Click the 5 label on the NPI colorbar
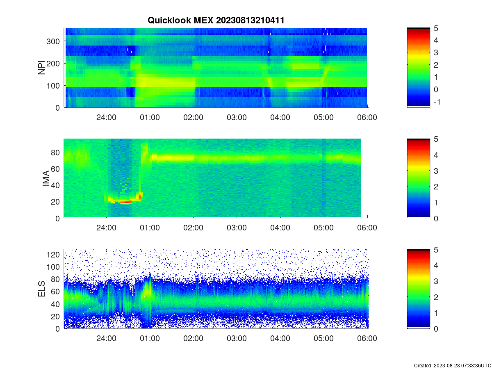Image resolution: width=492 pixels, height=369 pixels. [x=436, y=28]
